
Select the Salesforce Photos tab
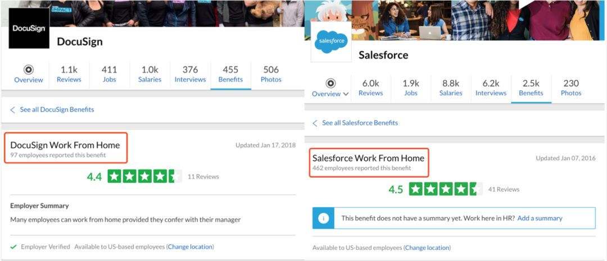click(x=570, y=88)
